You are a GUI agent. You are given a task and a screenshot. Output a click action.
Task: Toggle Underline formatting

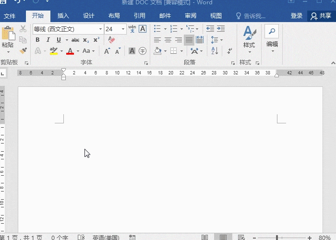point(59,40)
